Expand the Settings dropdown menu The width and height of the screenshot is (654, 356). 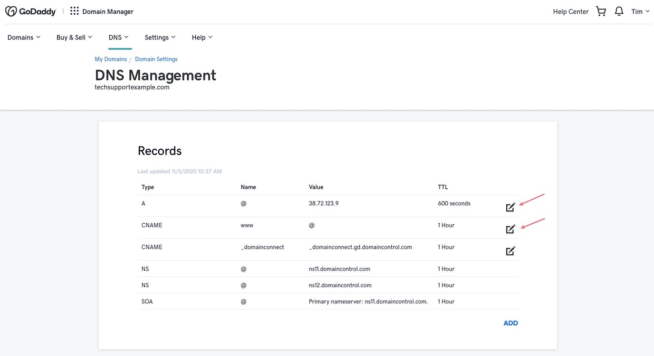click(160, 37)
